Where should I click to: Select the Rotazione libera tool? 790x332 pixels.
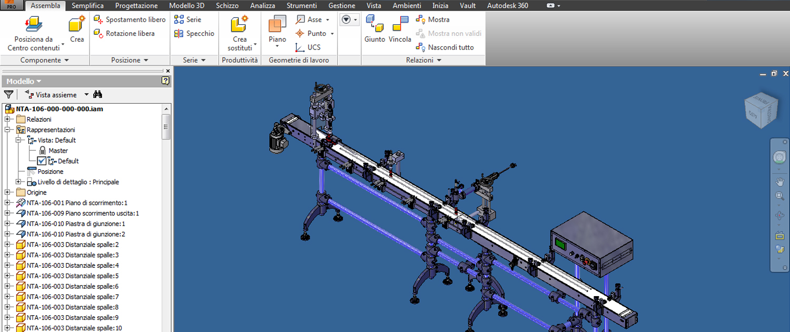124,33
